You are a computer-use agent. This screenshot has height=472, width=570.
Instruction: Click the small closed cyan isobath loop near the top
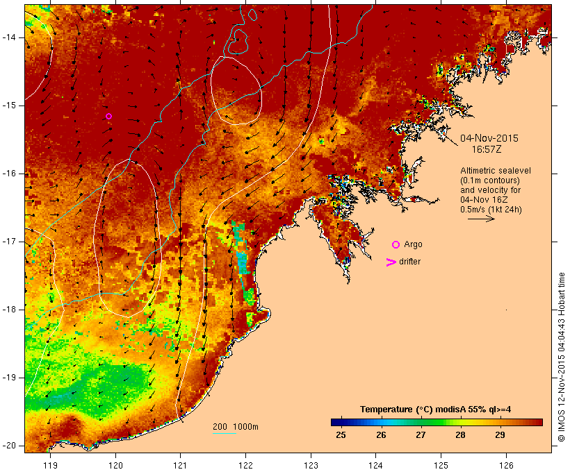click(253, 15)
